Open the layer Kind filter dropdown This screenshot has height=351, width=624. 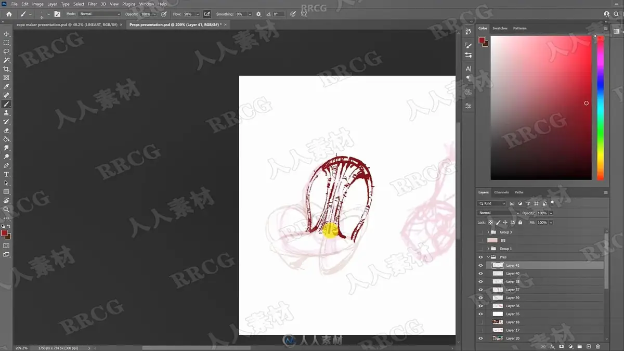tap(492, 203)
